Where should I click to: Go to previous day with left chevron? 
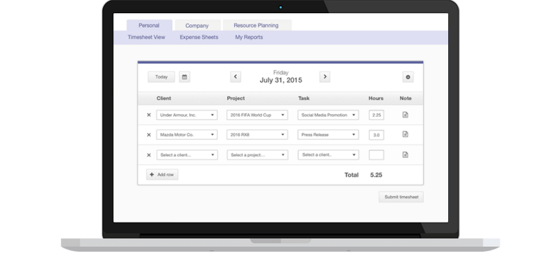click(236, 76)
